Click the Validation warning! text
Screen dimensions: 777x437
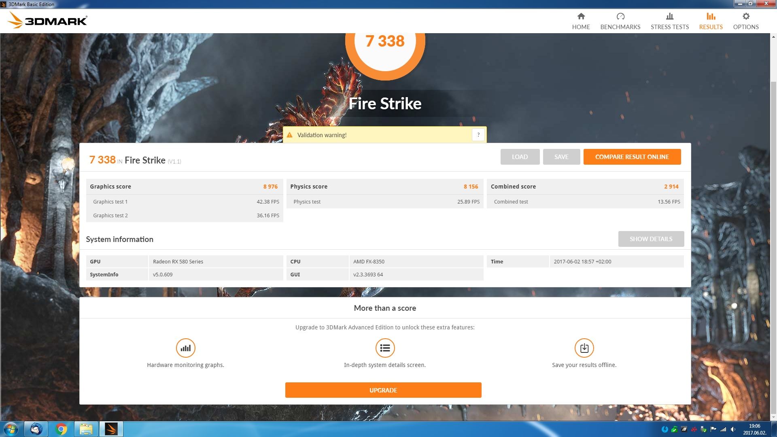pos(322,135)
